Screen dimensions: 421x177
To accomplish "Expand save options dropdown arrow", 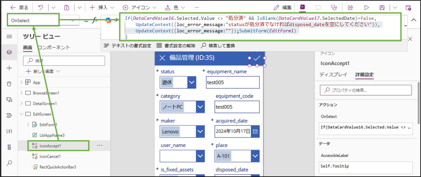I will (395, 7).
